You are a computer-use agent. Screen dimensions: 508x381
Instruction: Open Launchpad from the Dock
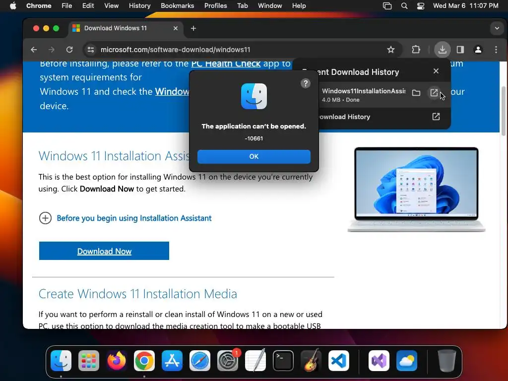pyautogui.click(x=89, y=361)
